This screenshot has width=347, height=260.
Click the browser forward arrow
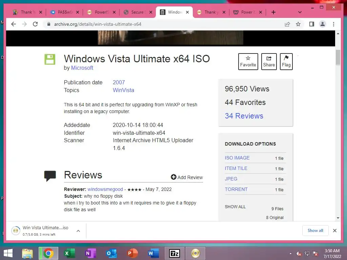(x=24, y=24)
